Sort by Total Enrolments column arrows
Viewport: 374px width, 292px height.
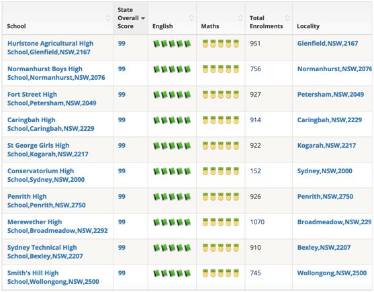tap(287, 18)
